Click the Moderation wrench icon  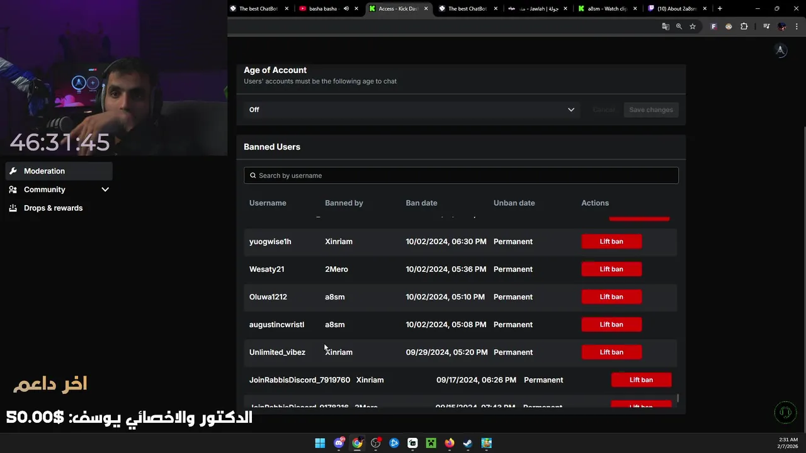[x=13, y=171]
